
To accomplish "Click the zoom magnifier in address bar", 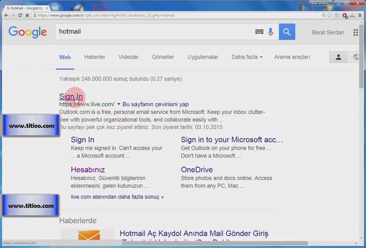I will click(x=323, y=15).
